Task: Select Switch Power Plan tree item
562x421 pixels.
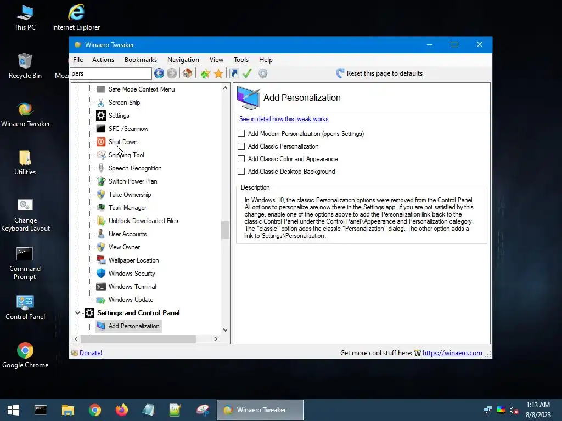Action: coord(133,181)
